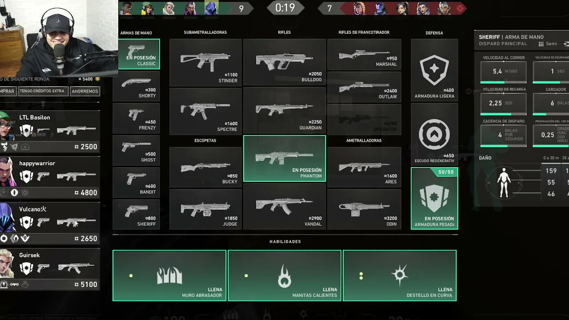Click the Escopetas category header
Image resolution: width=569 pixels, height=320 pixels.
pos(205,140)
